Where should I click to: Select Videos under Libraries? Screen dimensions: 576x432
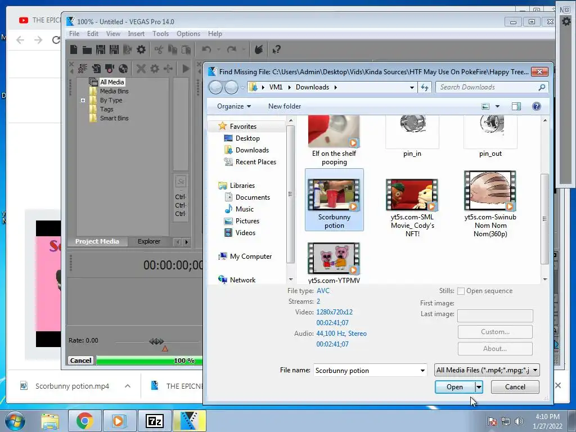[245, 233]
